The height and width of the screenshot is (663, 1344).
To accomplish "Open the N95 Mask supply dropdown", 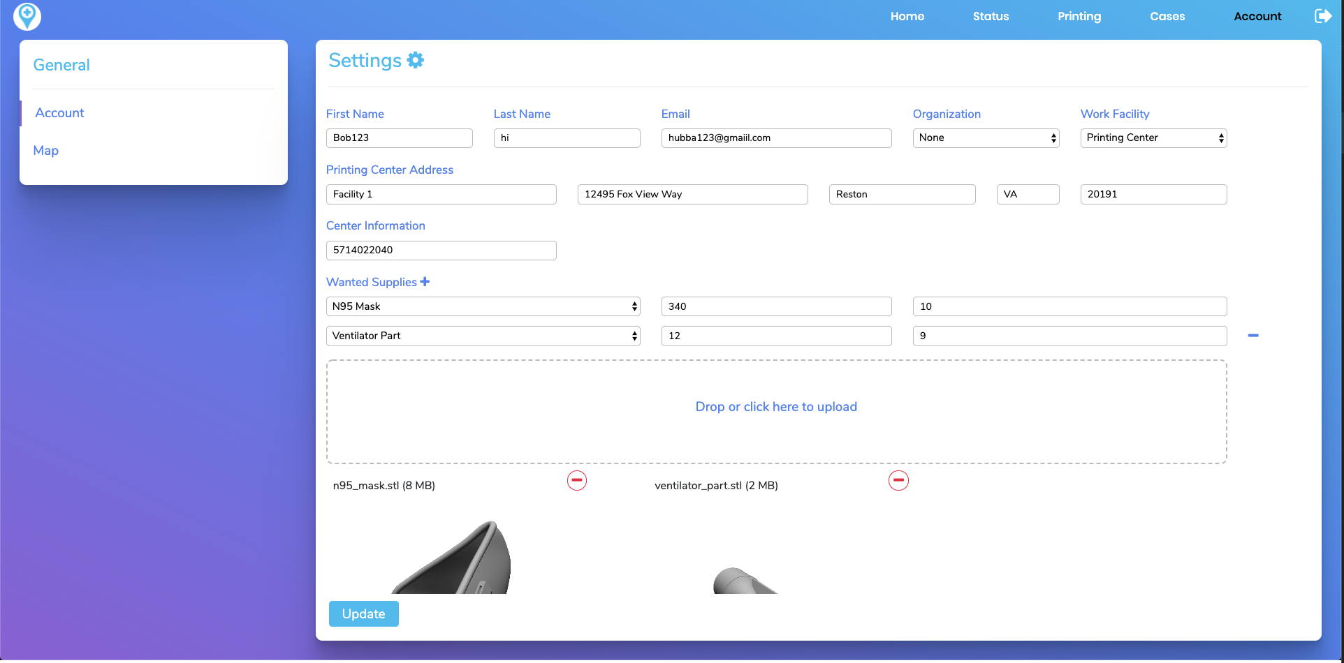I will tap(483, 306).
